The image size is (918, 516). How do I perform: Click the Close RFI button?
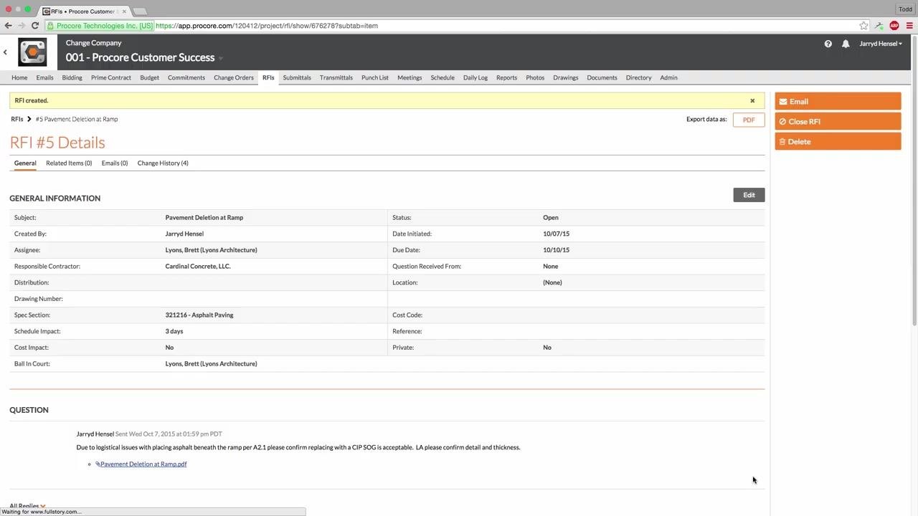pos(838,122)
